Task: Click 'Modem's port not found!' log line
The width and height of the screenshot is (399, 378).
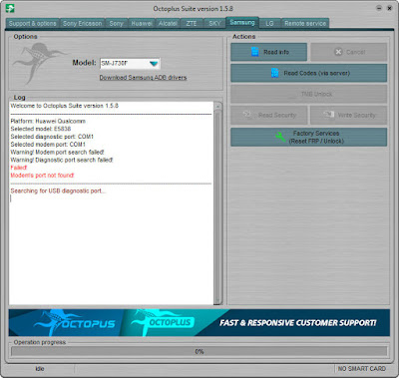Action: pos(42,176)
